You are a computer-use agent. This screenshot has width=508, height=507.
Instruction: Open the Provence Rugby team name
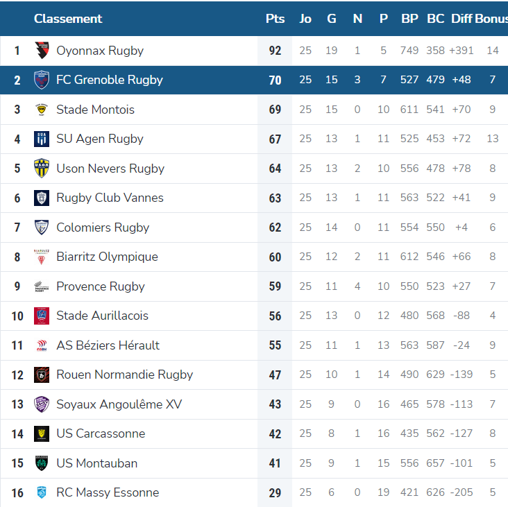(x=101, y=286)
